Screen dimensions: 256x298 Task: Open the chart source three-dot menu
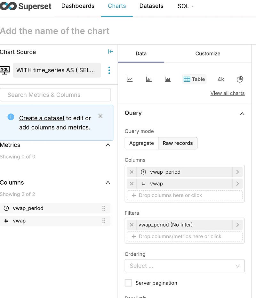click(x=109, y=70)
